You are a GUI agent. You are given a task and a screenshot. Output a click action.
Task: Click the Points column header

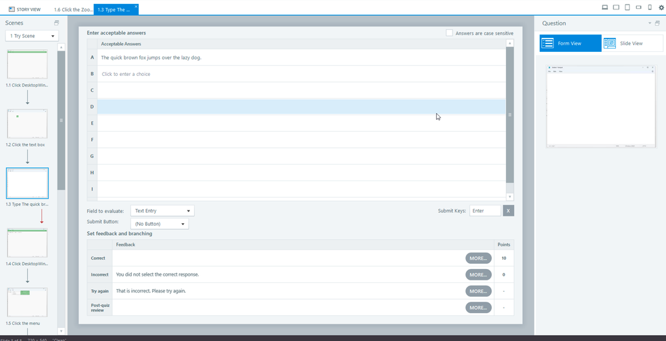coord(504,244)
